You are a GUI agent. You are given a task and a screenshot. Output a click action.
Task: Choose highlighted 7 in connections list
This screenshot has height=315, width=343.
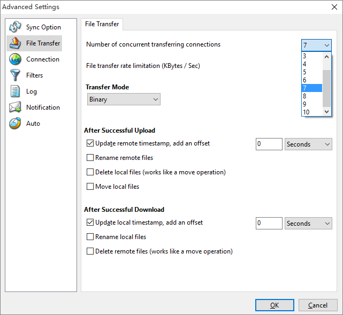click(312, 88)
